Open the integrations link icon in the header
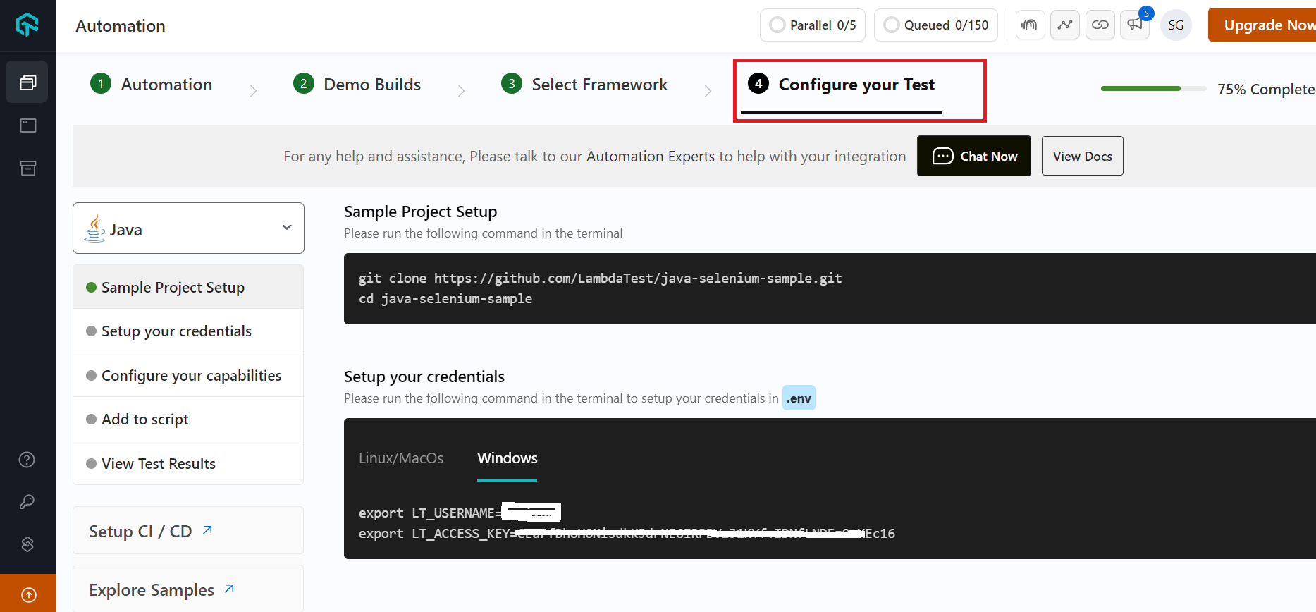 (1100, 25)
